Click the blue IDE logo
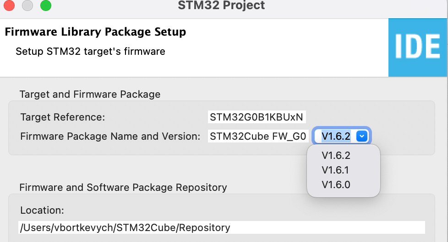The height and width of the screenshot is (242, 448). [x=418, y=47]
